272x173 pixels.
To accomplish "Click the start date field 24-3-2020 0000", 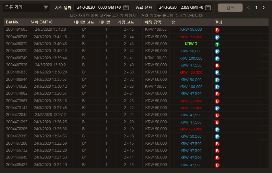I will tap(98, 7).
